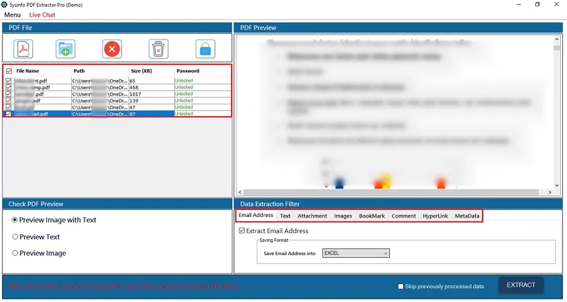Click the Path column header
The height and width of the screenshot is (302, 567).
click(100, 71)
